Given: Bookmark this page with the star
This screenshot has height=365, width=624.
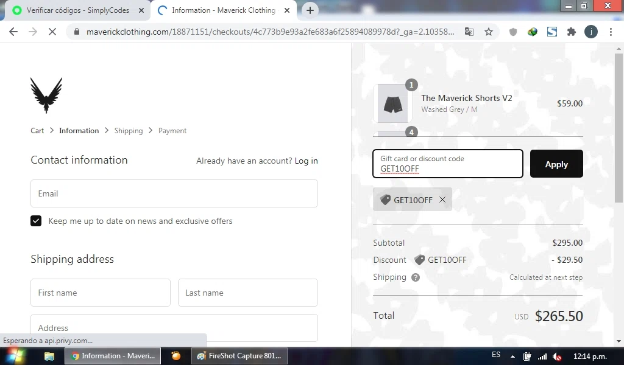Looking at the screenshot, I should 489,32.
